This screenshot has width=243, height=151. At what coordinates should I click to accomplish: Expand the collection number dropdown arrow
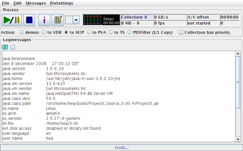(76, 20)
